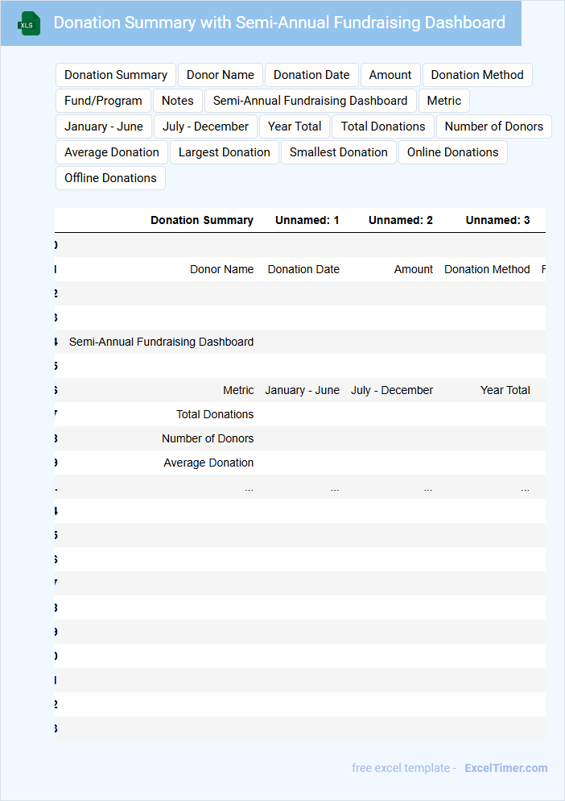Viewport: 565px width, 801px height.
Task: Select the Fund/Program tag
Action: pos(103,101)
